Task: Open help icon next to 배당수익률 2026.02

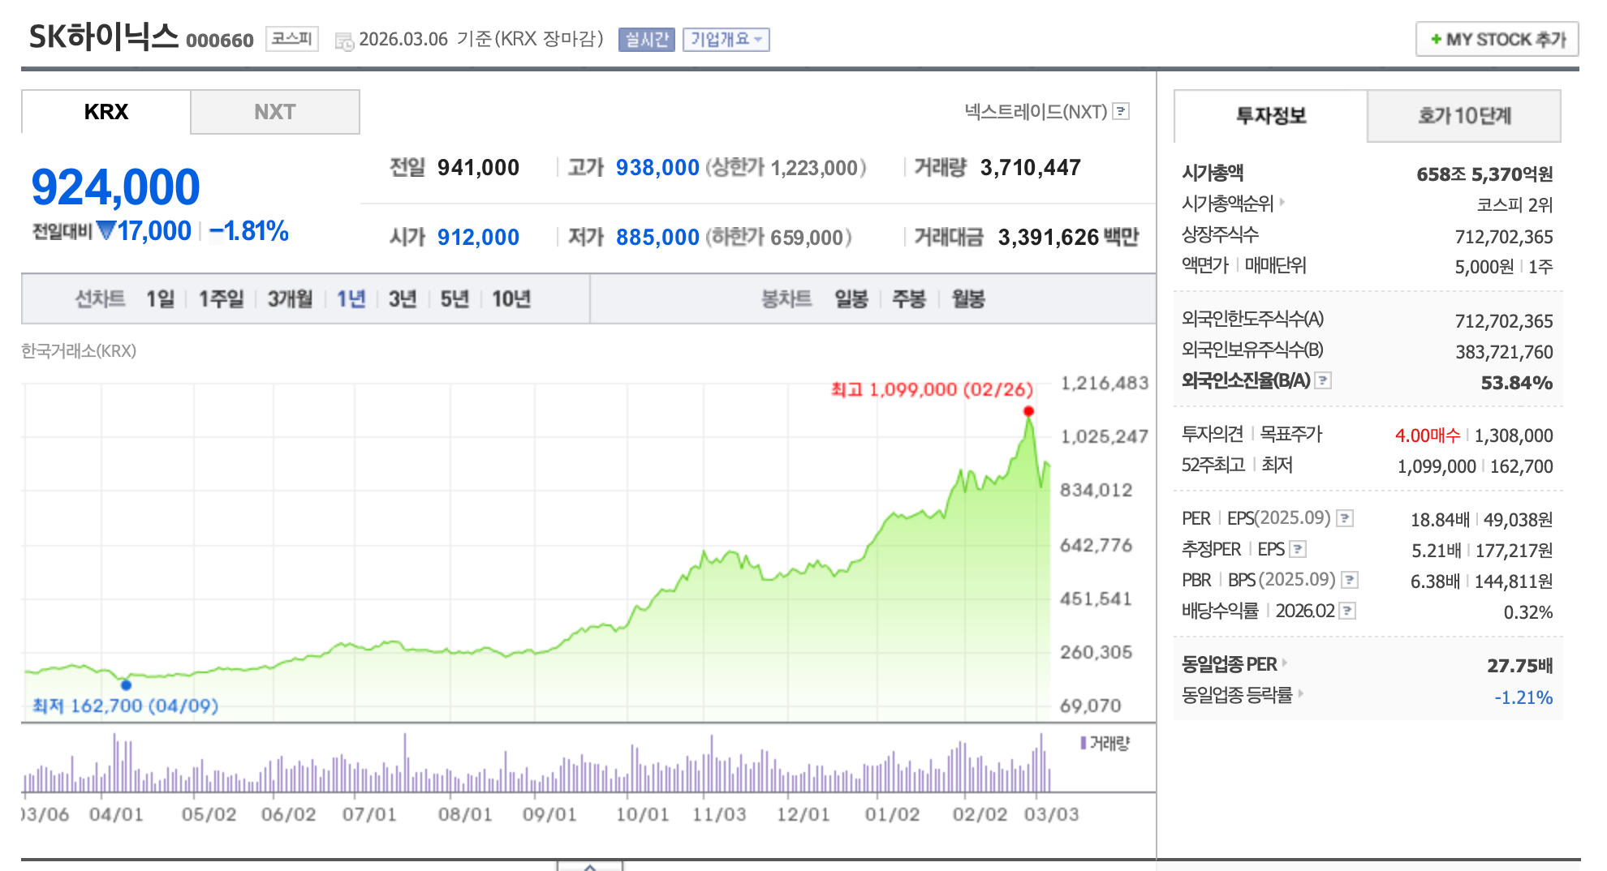Action: click(x=1347, y=611)
